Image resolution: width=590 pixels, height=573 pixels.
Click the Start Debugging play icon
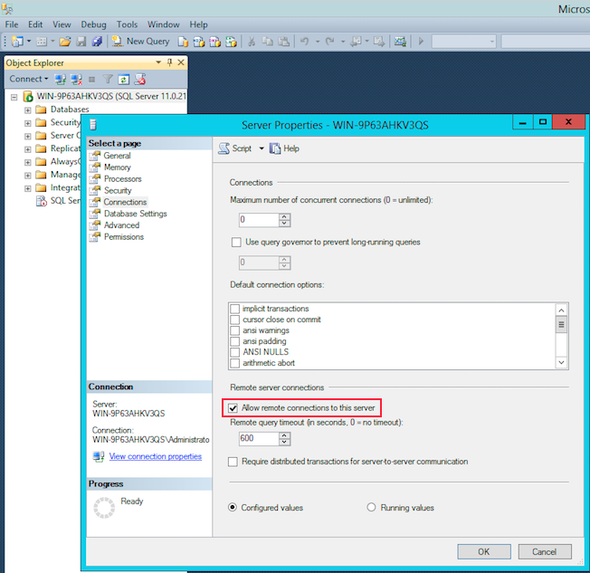421,41
